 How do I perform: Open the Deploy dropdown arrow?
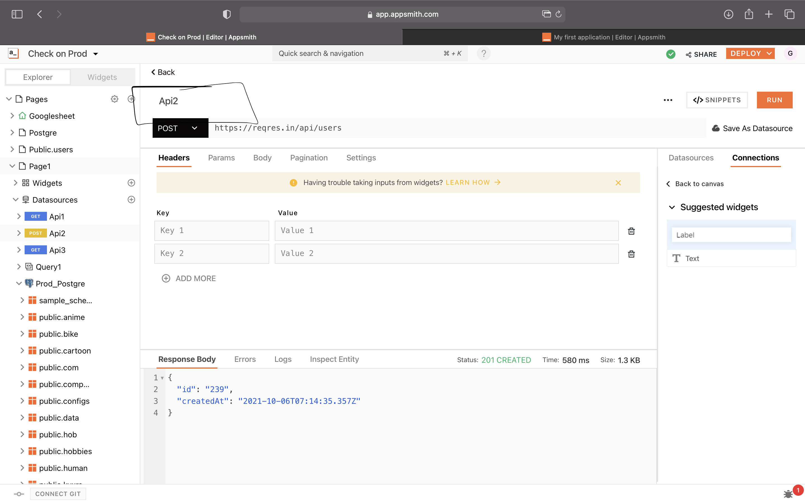tap(769, 54)
